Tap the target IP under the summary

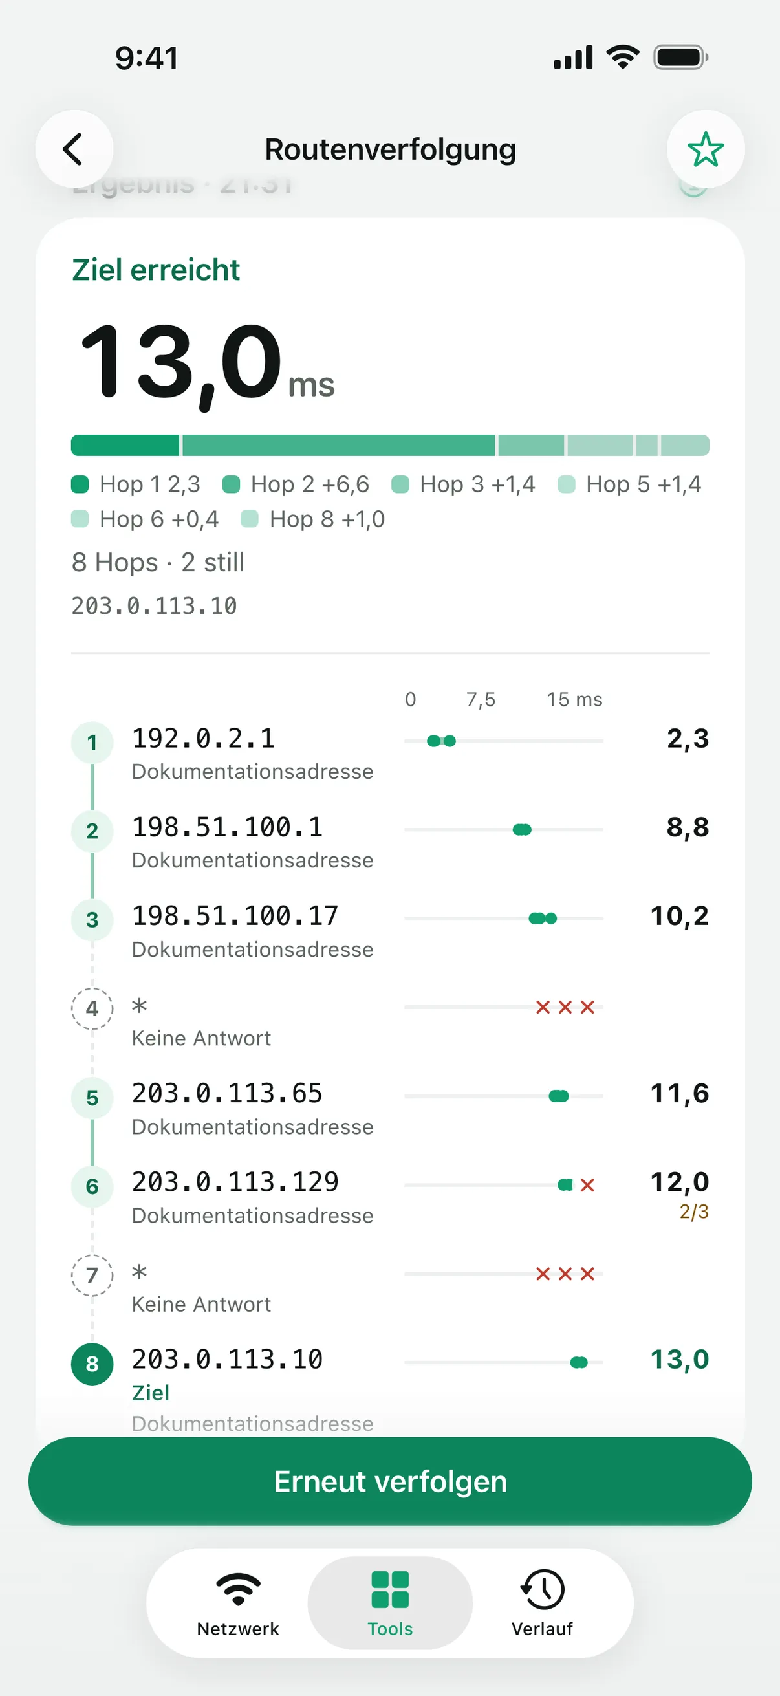pyautogui.click(x=154, y=605)
